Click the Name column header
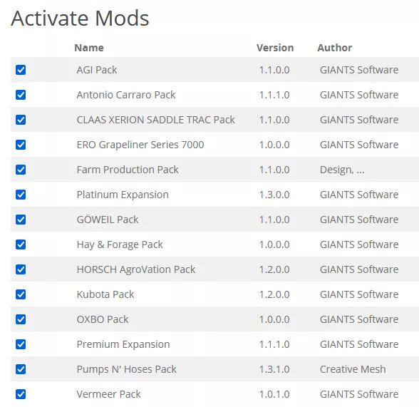The height and width of the screenshot is (407, 419). (89, 48)
